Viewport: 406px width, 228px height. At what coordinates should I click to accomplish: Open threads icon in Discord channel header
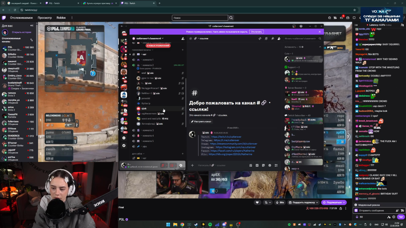[260, 38]
